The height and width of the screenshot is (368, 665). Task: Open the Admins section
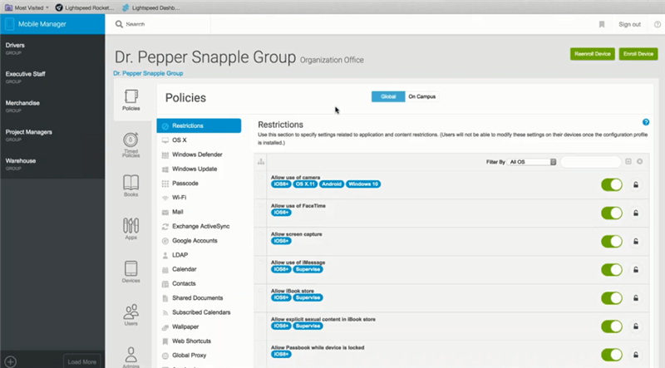tap(131, 357)
